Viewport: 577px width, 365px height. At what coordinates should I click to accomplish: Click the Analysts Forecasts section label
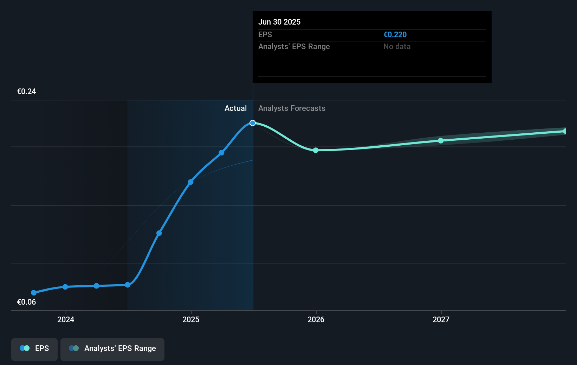click(x=292, y=108)
